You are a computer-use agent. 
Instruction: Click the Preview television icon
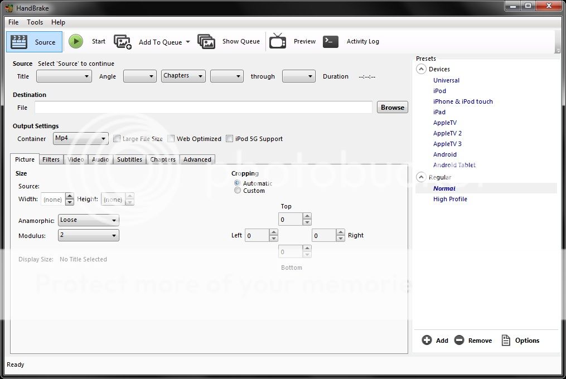(278, 41)
